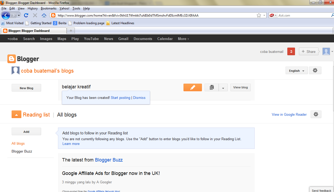
Task: Open the search engine selector dropdown
Action: pyautogui.click(x=275, y=15)
